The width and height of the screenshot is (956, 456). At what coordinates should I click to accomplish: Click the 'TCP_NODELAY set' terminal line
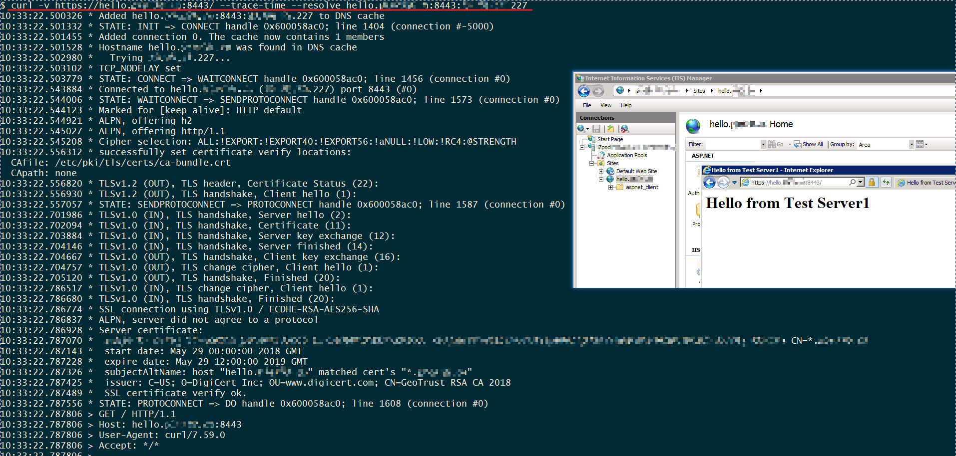(x=139, y=68)
